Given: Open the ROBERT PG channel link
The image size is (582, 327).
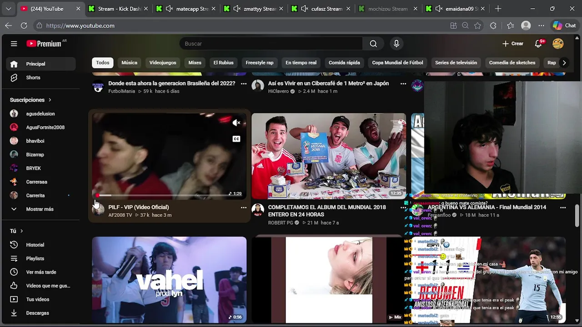Looking at the screenshot, I should click(281, 223).
